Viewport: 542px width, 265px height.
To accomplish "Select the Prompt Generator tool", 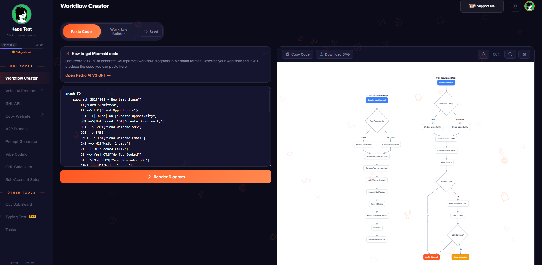I will click(x=21, y=141).
